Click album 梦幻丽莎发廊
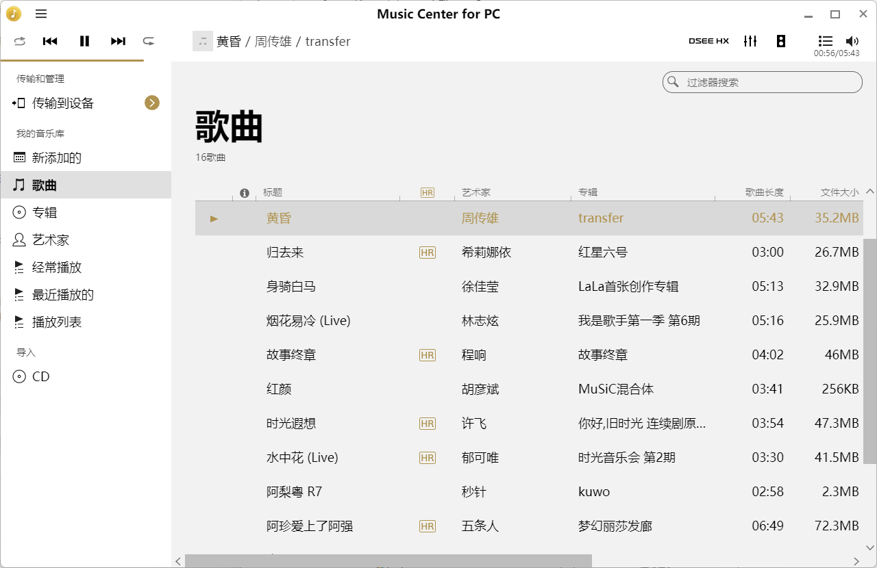This screenshot has height=568, width=877. pyautogui.click(x=615, y=526)
